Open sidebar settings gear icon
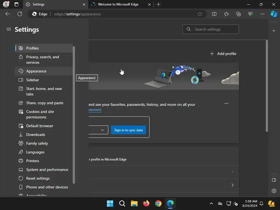The image size is (280, 210). click(274, 191)
